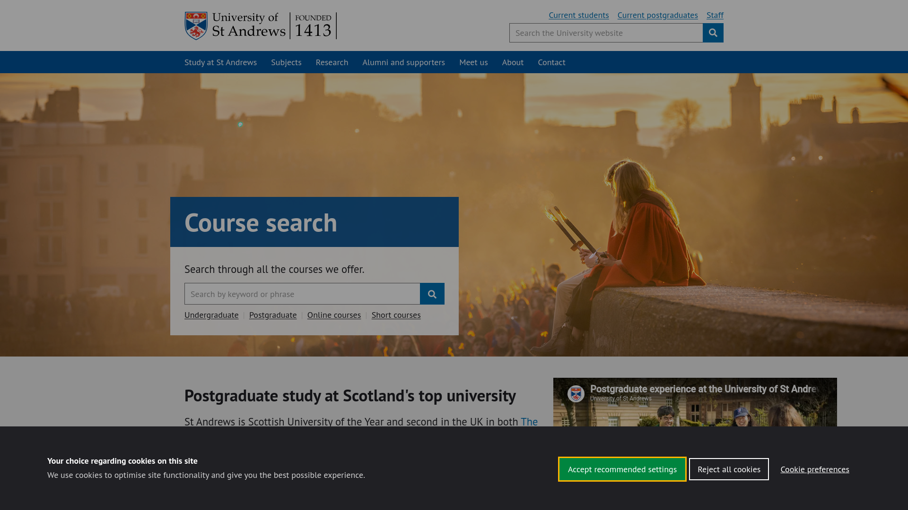The height and width of the screenshot is (510, 908).
Task: Submit course search with magnifier button
Action: 432,294
